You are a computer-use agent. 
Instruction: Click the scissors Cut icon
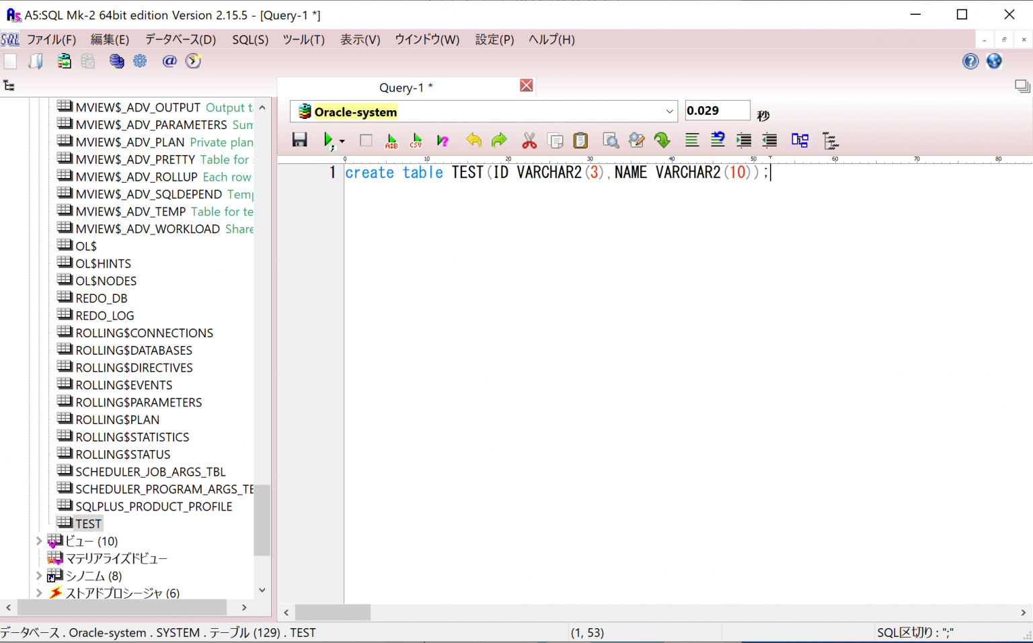click(x=529, y=140)
